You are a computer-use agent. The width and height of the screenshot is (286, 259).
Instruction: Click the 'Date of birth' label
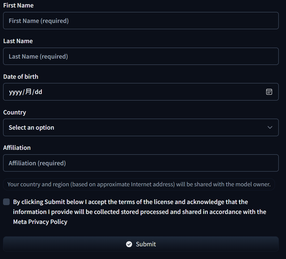click(21, 77)
